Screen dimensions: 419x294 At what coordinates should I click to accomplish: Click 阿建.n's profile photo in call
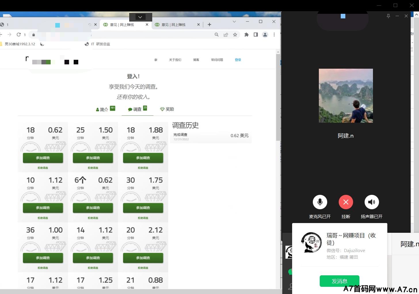[x=346, y=96]
